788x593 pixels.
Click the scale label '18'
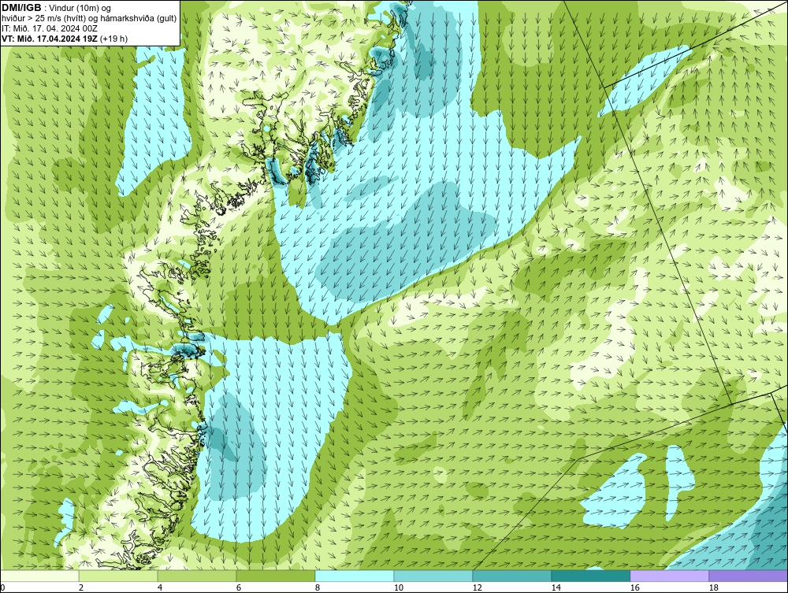click(x=713, y=587)
